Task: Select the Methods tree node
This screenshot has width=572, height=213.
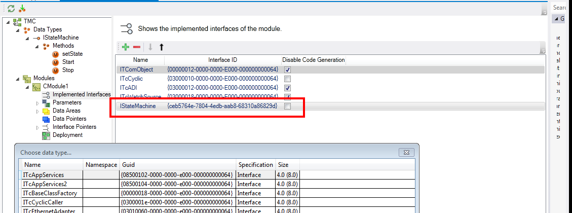Action: (63, 46)
